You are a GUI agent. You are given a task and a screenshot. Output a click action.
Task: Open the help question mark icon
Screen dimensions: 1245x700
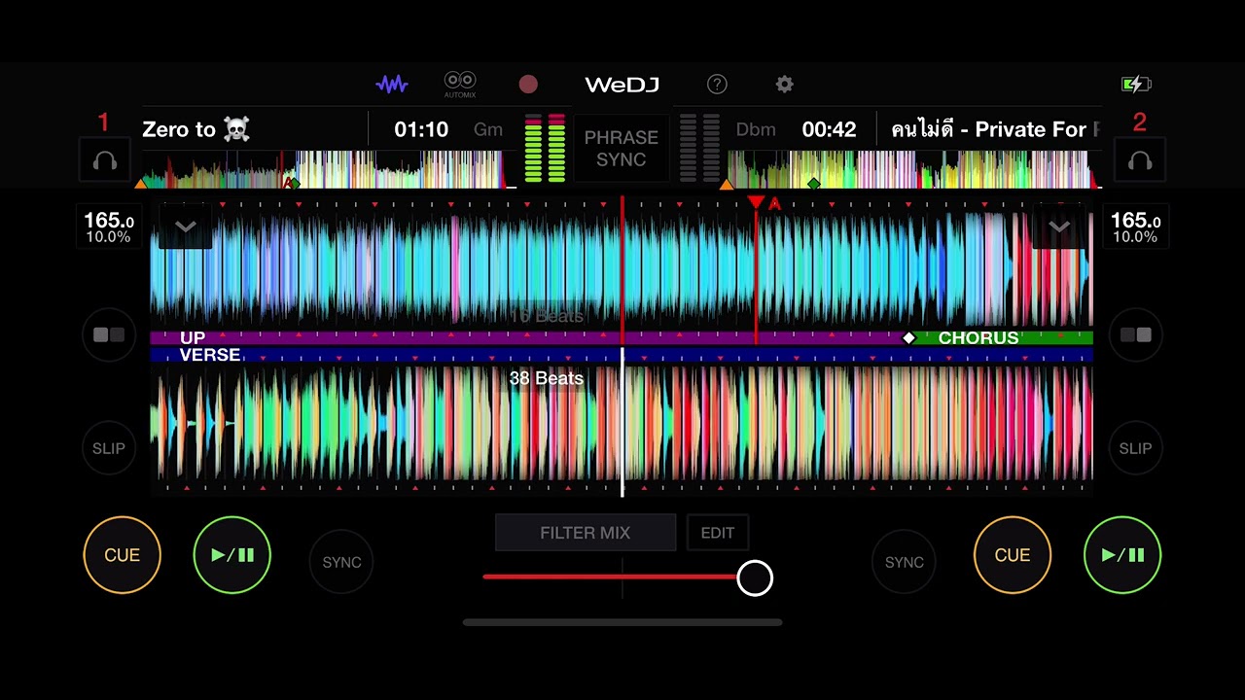(x=717, y=85)
